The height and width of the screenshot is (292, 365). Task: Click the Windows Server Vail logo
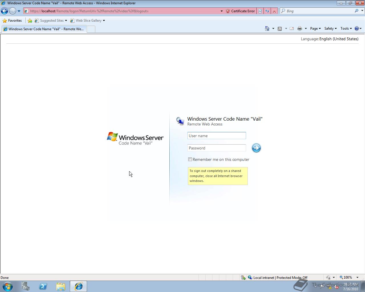pyautogui.click(x=135, y=138)
